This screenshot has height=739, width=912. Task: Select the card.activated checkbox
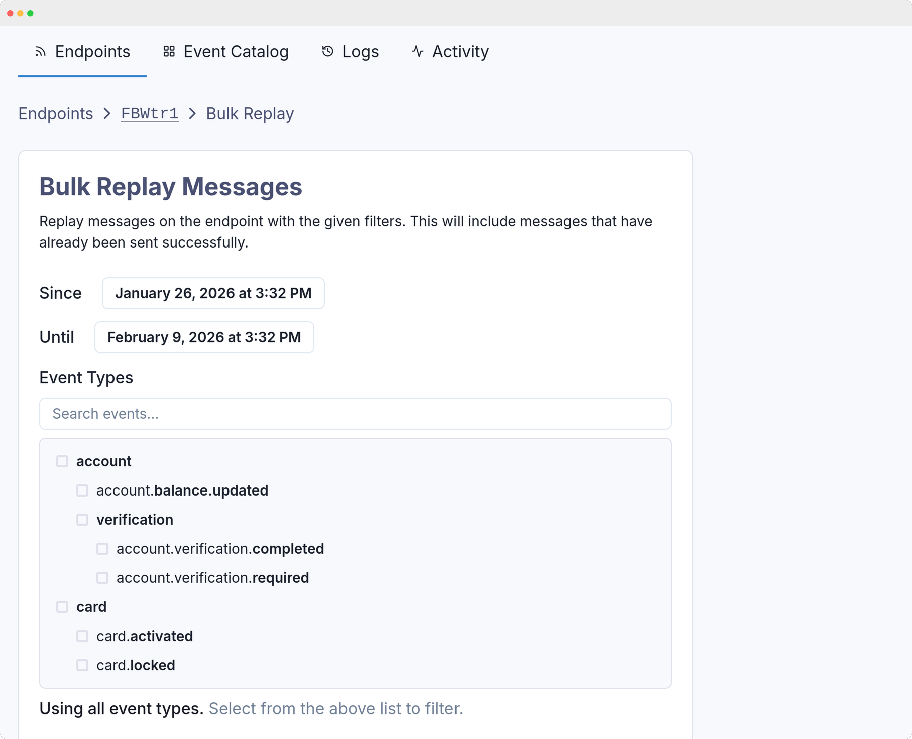tap(82, 636)
